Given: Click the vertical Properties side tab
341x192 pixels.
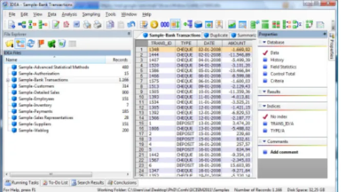Looking at the screenshot, I should click(332, 46).
